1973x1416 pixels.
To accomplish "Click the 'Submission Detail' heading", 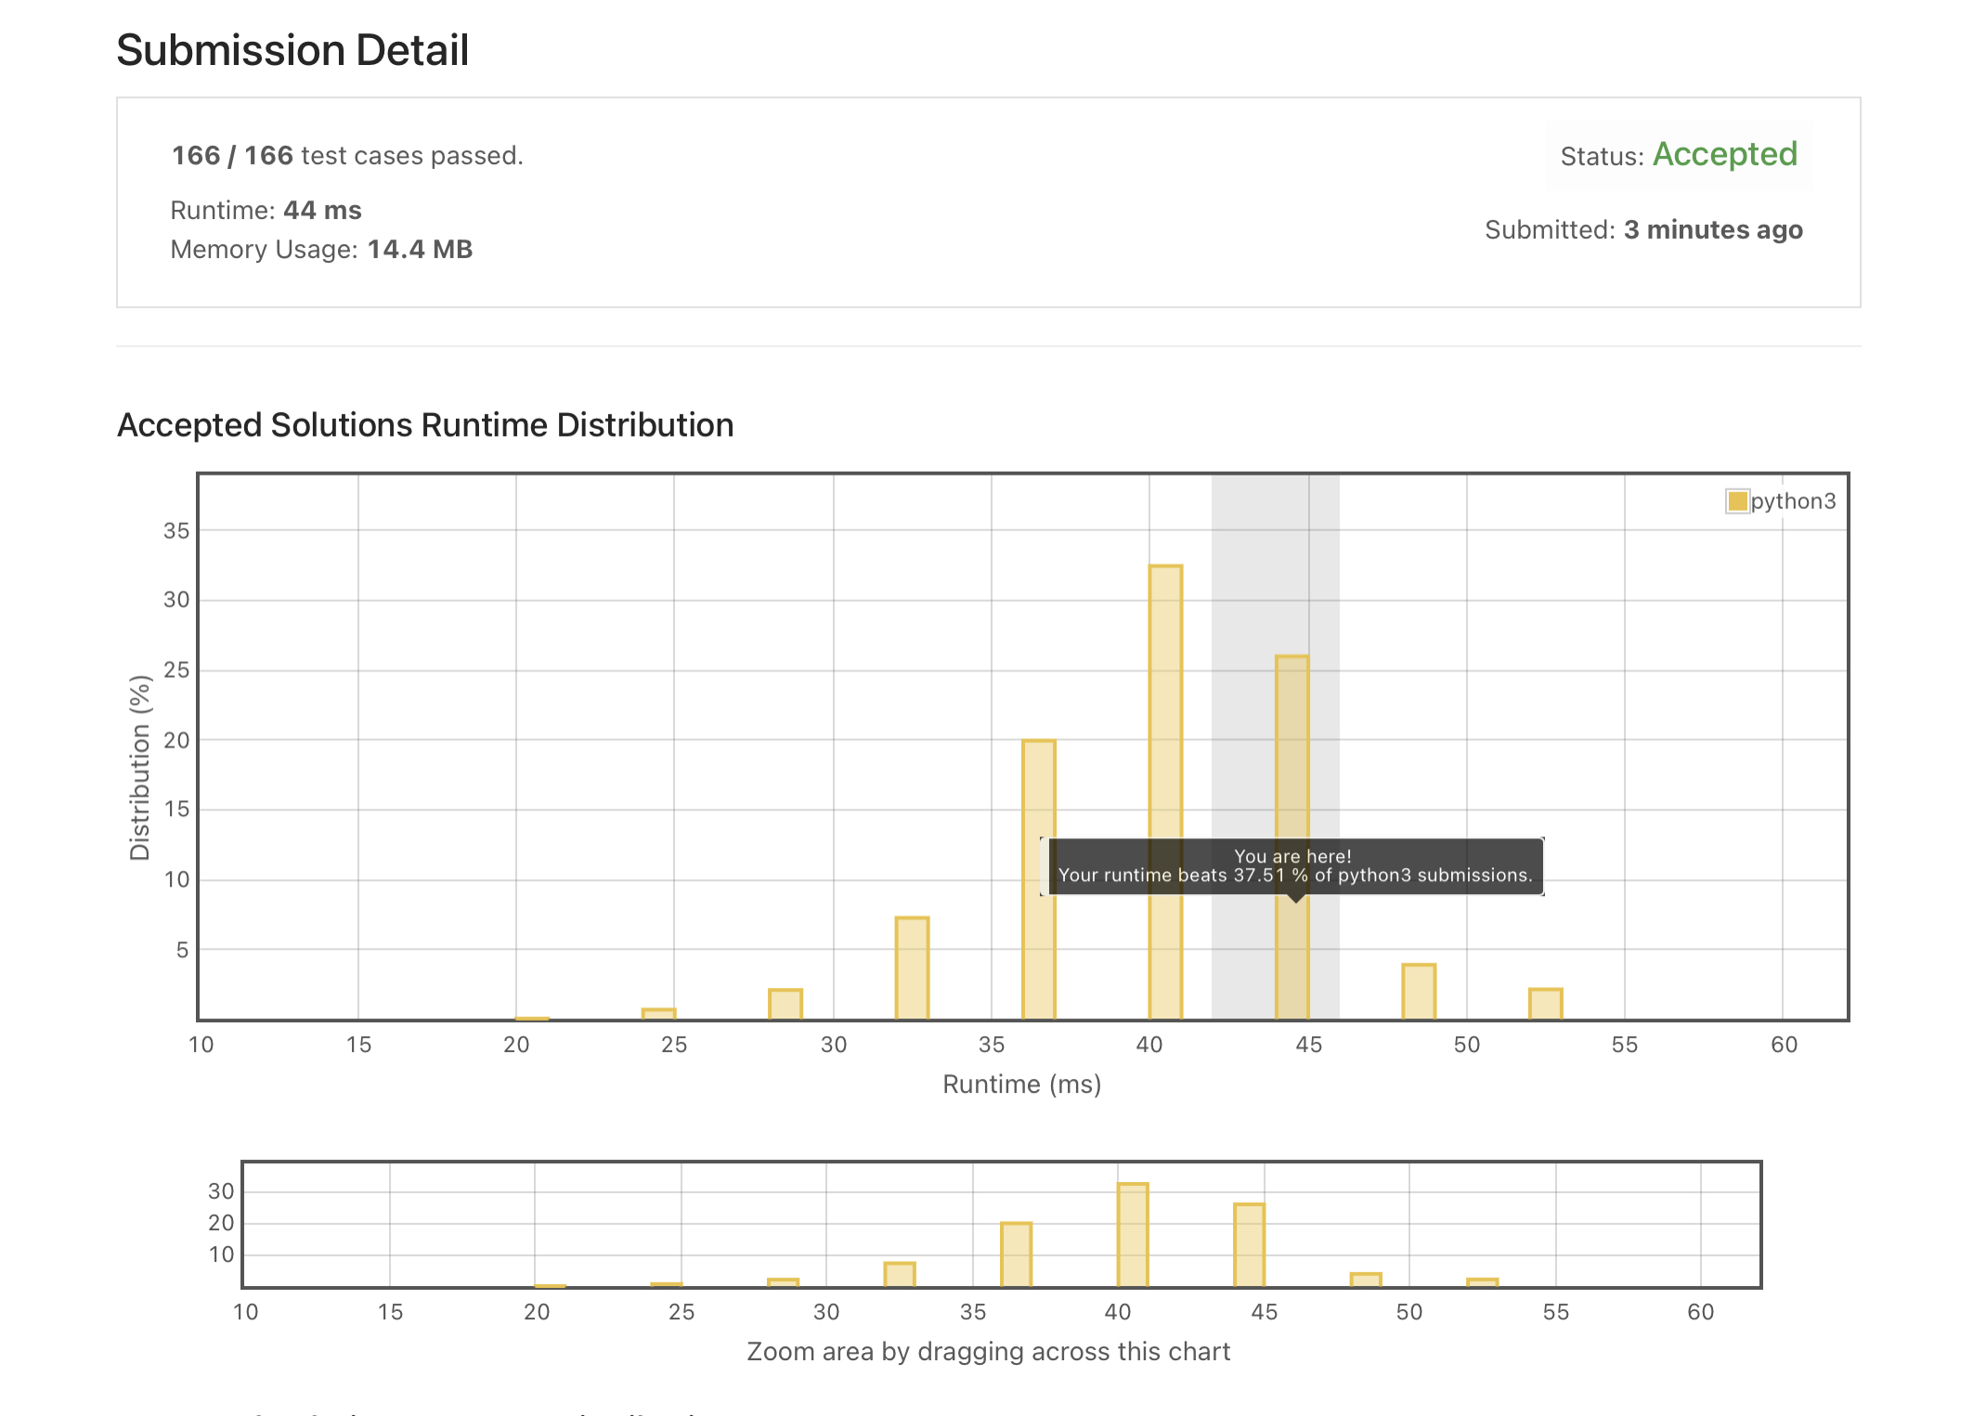I will pyautogui.click(x=292, y=50).
